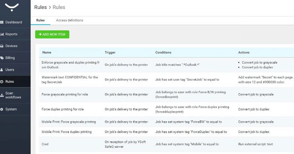Open the Enforce grayscale and duplex Outlook rule
This screenshot has height=154, width=294.
(70, 65)
